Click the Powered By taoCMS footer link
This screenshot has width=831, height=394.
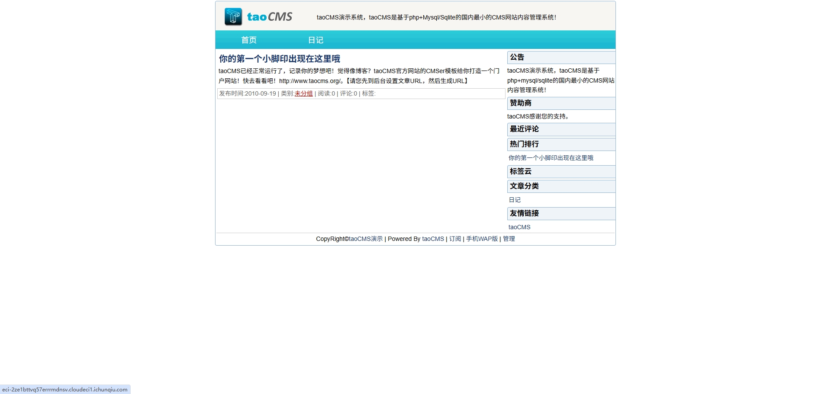(433, 239)
